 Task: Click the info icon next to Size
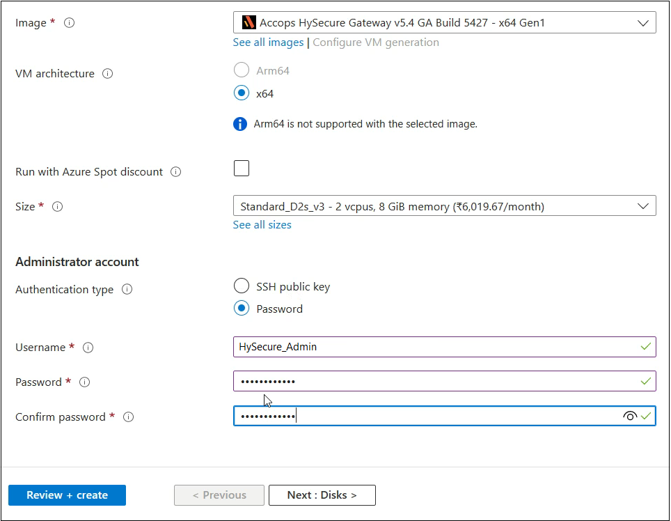[x=57, y=207]
